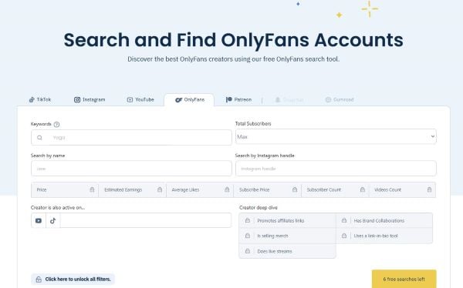The width and height of the screenshot is (463, 288).
Task: Toggle Uses a link-in-bio tool option
Action: pyautogui.click(x=384, y=236)
